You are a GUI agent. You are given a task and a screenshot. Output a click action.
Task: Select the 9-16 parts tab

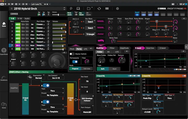click(20, 18)
